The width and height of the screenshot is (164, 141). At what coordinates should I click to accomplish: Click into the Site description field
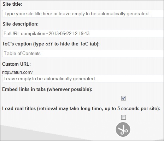[83, 33]
